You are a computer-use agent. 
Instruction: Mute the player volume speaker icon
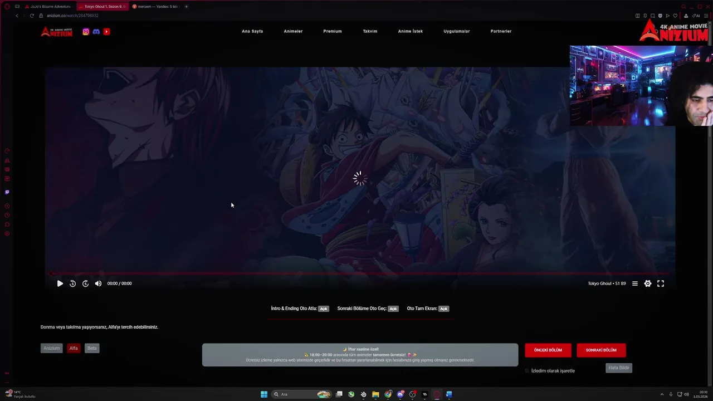[x=98, y=283]
